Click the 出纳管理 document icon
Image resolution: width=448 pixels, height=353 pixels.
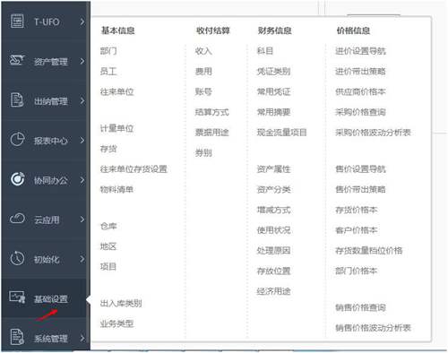point(17,99)
